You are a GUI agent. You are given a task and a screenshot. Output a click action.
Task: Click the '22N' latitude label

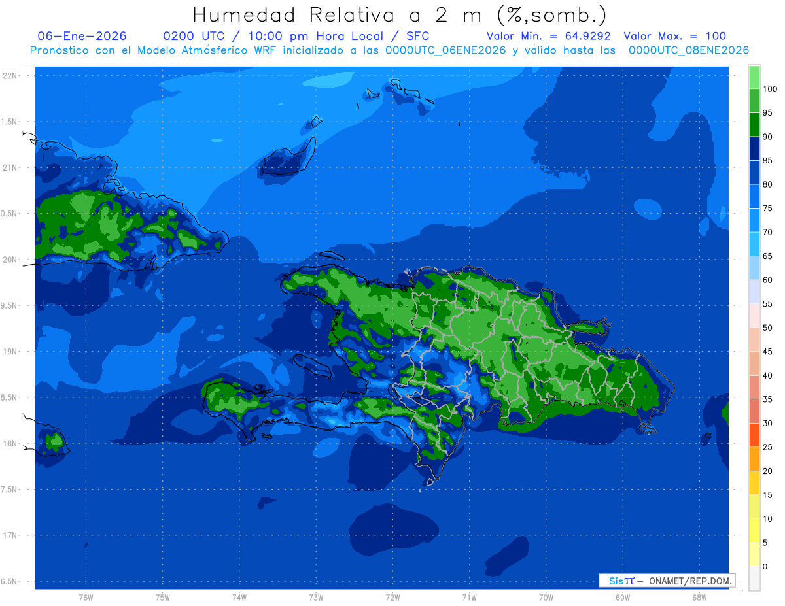[10, 76]
